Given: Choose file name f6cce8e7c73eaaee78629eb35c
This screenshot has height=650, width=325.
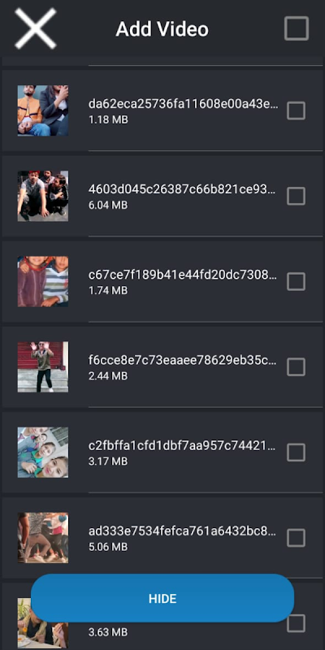Looking at the screenshot, I should [x=182, y=360].
